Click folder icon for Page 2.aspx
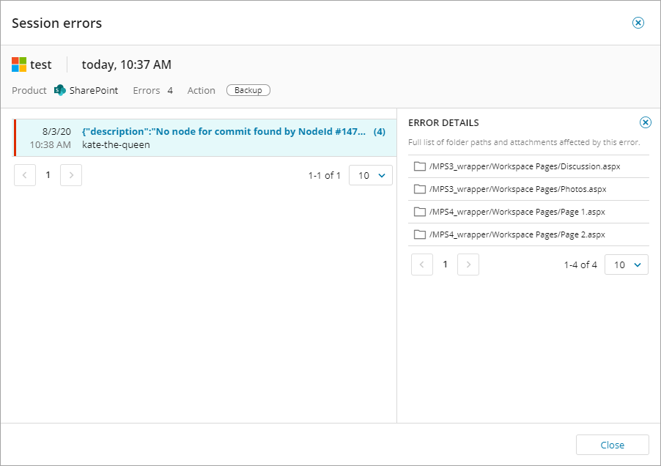661x466 pixels. [x=420, y=234]
